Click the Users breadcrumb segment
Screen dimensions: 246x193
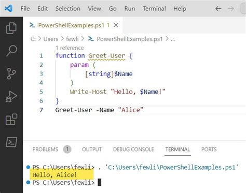(x=51, y=39)
